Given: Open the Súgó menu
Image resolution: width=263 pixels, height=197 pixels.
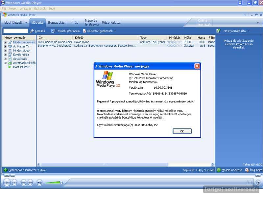Looking at the screenshot, I should pyautogui.click(x=52, y=9).
